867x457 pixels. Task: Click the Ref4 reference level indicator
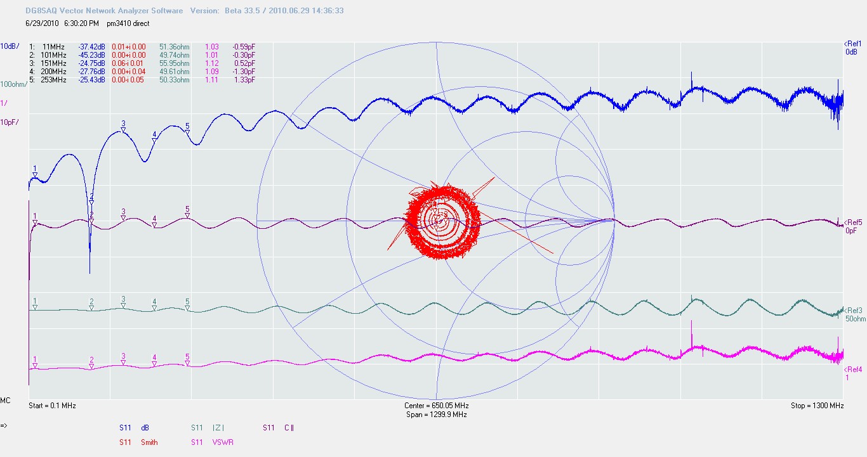[x=854, y=373]
